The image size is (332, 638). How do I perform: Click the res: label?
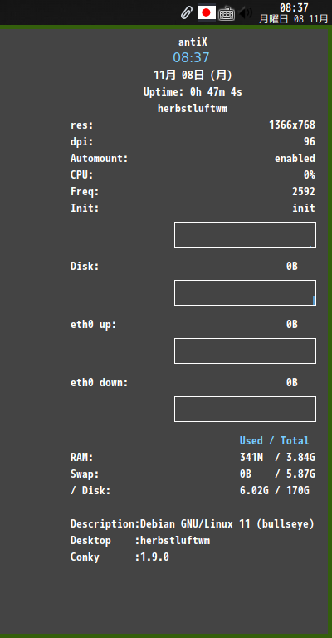[x=81, y=125]
